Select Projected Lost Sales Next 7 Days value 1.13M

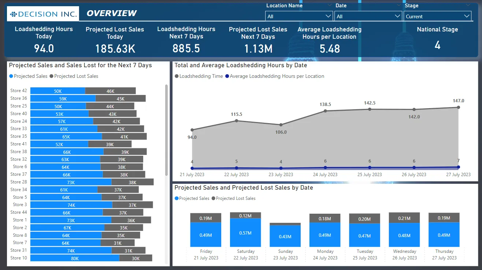point(258,49)
